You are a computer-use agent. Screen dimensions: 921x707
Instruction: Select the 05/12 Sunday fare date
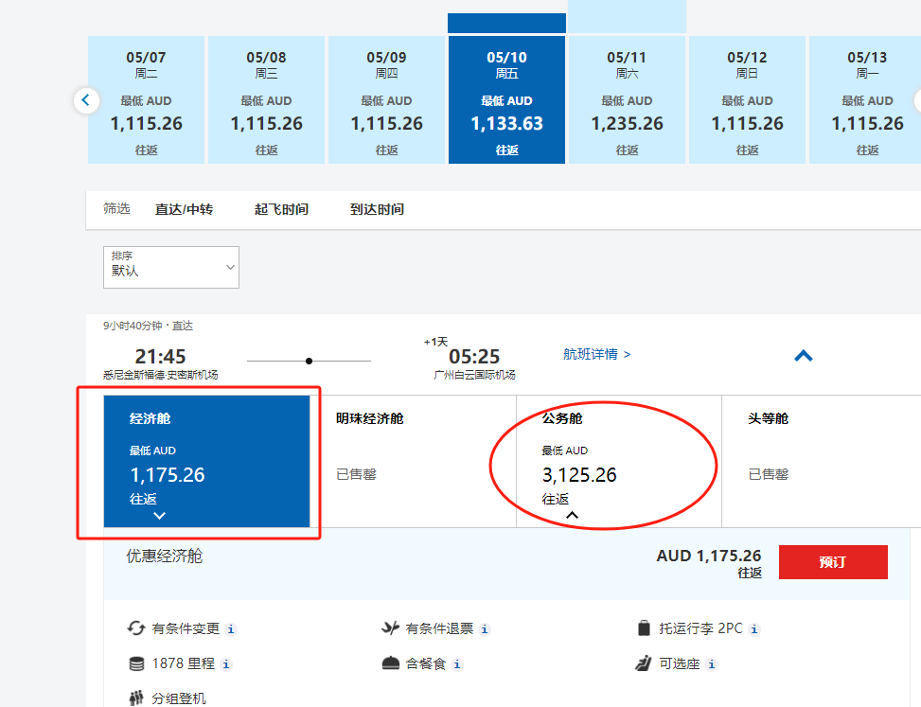tap(747, 99)
